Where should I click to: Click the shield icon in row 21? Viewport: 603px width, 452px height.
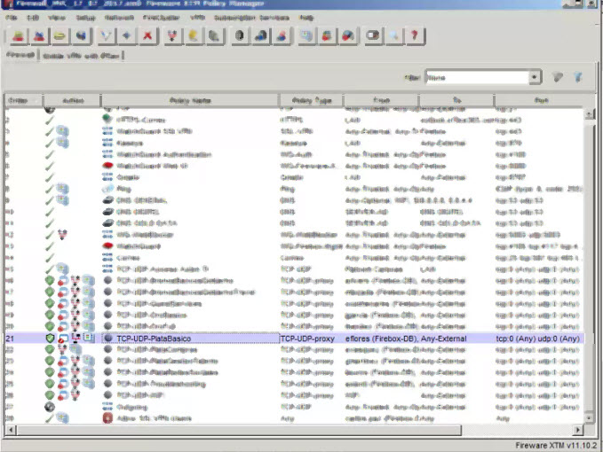pyautogui.click(x=50, y=338)
